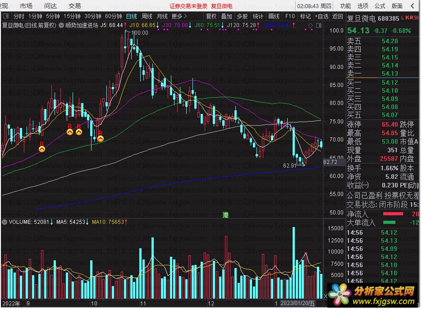Viewport: 422px width, 309px height.
Task: Click the J250 moving average label
Action: 279,25
